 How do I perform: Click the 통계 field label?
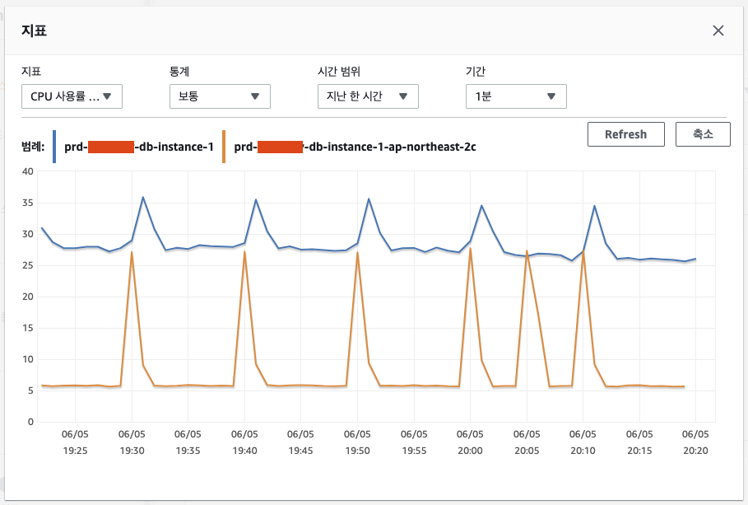[x=179, y=72]
